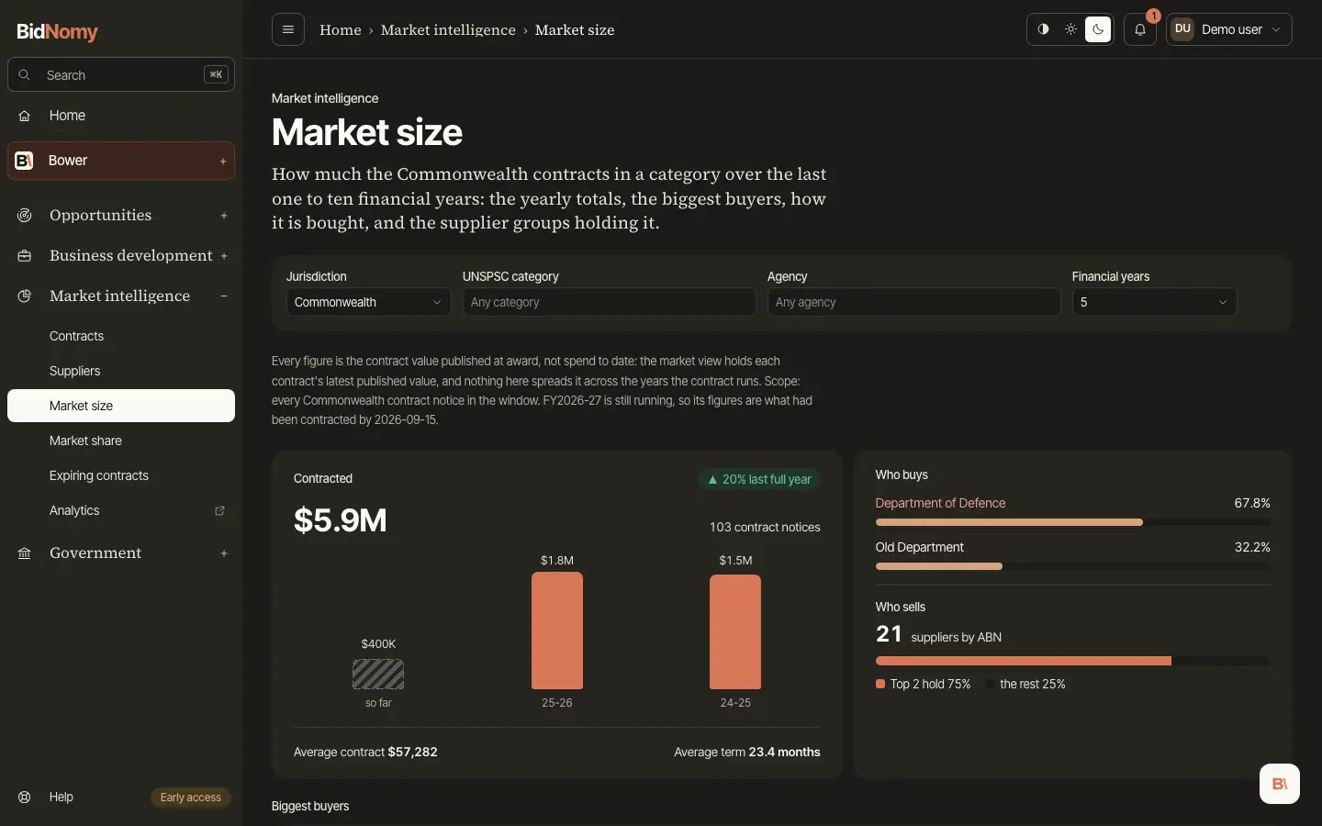
Task: Open the Financial years dropdown
Action: click(x=1154, y=302)
